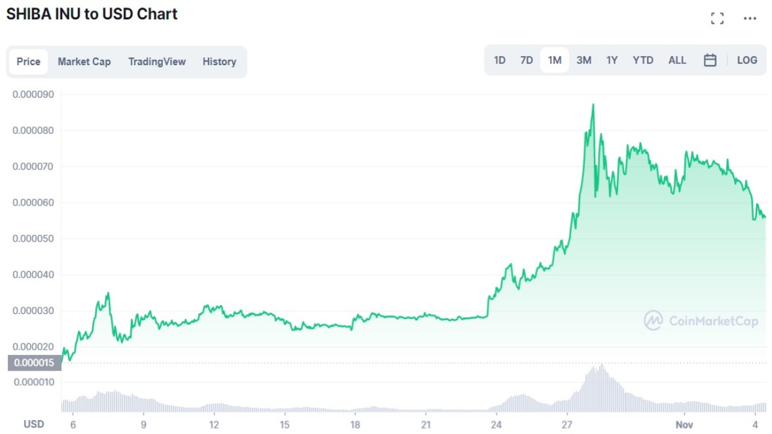772x434 pixels.
Task: Select the 1D time range
Action: click(x=499, y=60)
